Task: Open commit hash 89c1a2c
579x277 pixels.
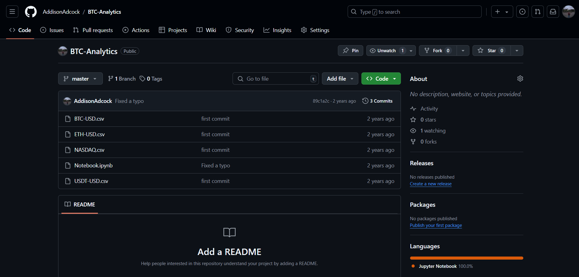Action: point(321,101)
